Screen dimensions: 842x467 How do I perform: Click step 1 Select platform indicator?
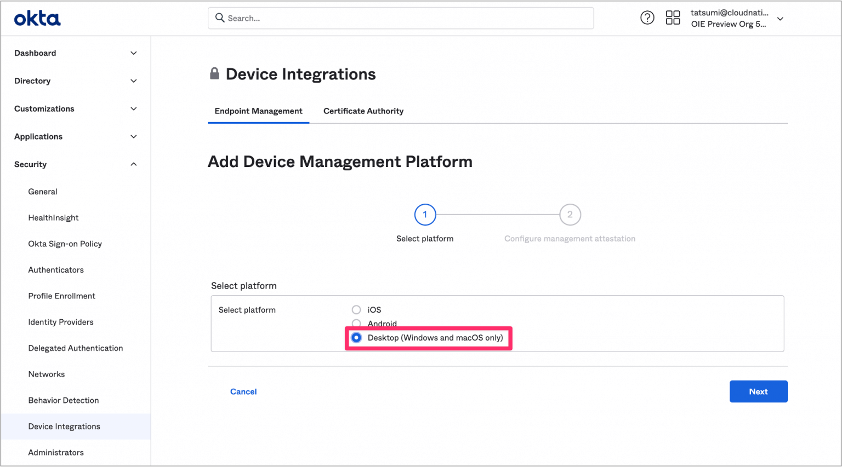point(425,214)
